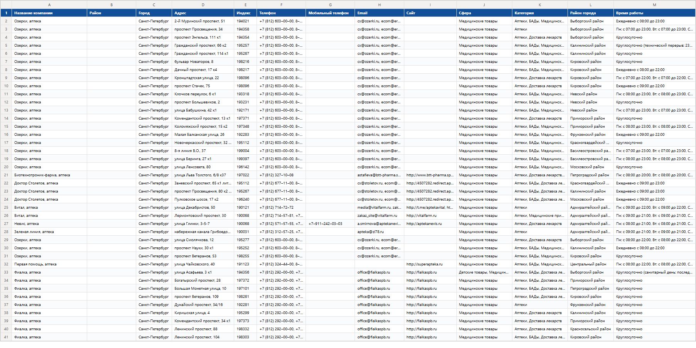Click the 'Категория' header cell
Viewport: 696px width, 348px height.
coord(540,13)
